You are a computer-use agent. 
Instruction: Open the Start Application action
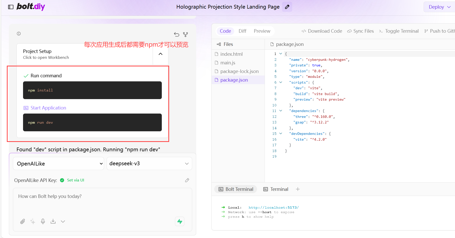coord(48,108)
